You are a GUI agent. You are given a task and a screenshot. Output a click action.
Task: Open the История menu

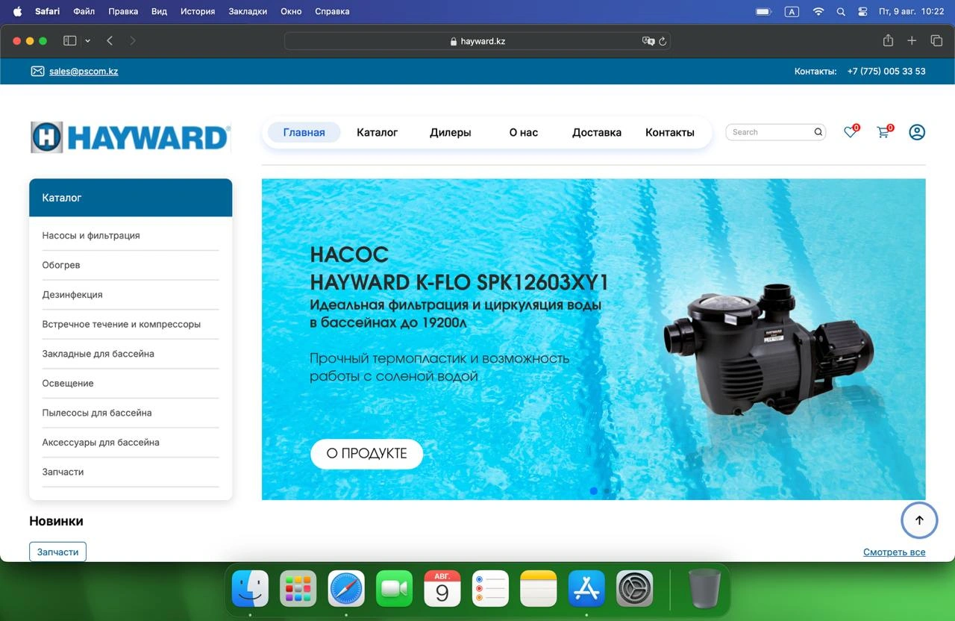pos(198,11)
